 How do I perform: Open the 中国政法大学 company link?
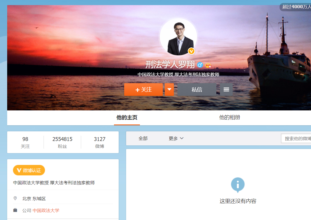click(46, 210)
